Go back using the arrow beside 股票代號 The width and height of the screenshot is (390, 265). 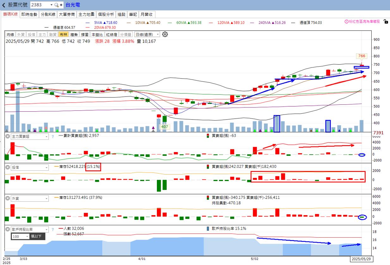coord(3,5)
